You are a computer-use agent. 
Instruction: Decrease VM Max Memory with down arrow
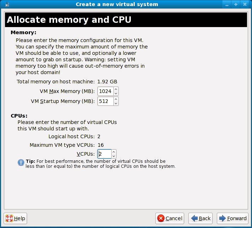click(x=116, y=94)
